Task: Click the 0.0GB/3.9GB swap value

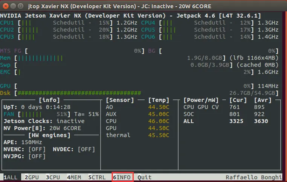Action: (x=210, y=65)
